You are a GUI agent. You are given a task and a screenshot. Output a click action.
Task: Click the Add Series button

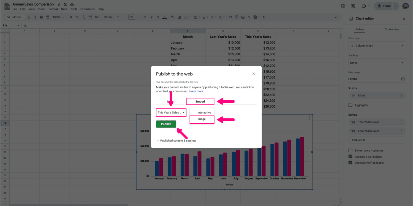[377, 140]
